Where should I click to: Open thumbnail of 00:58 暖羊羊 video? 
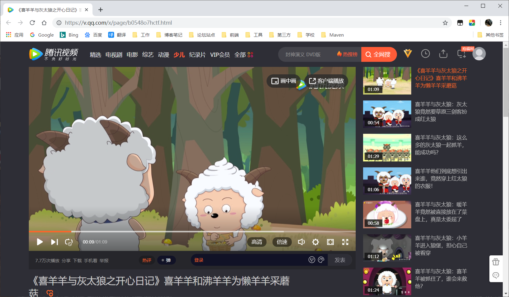coord(387,214)
